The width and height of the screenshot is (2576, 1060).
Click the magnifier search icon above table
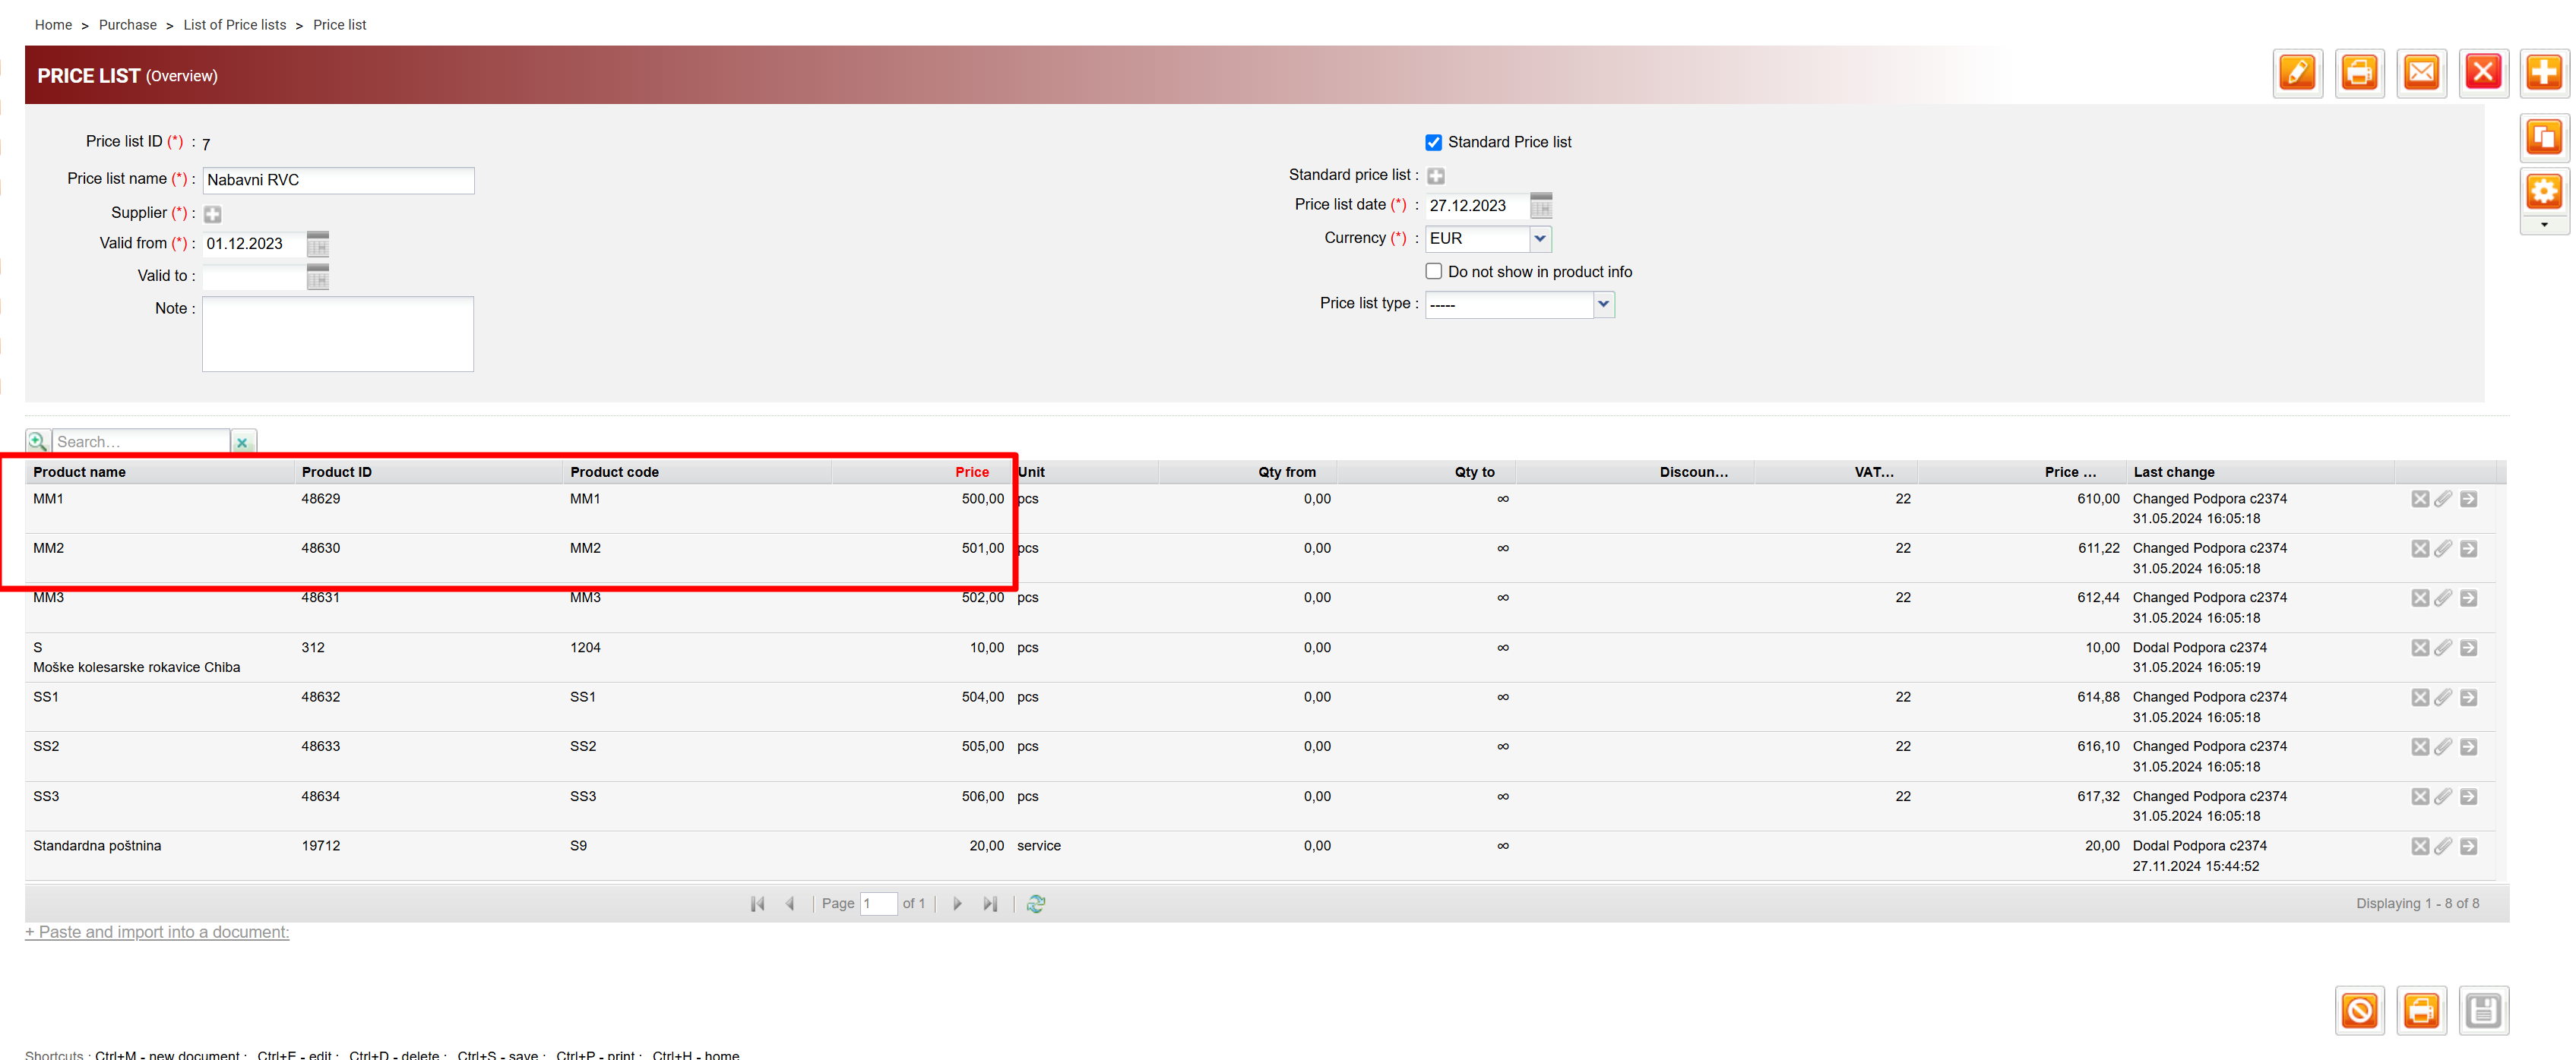pyautogui.click(x=37, y=440)
